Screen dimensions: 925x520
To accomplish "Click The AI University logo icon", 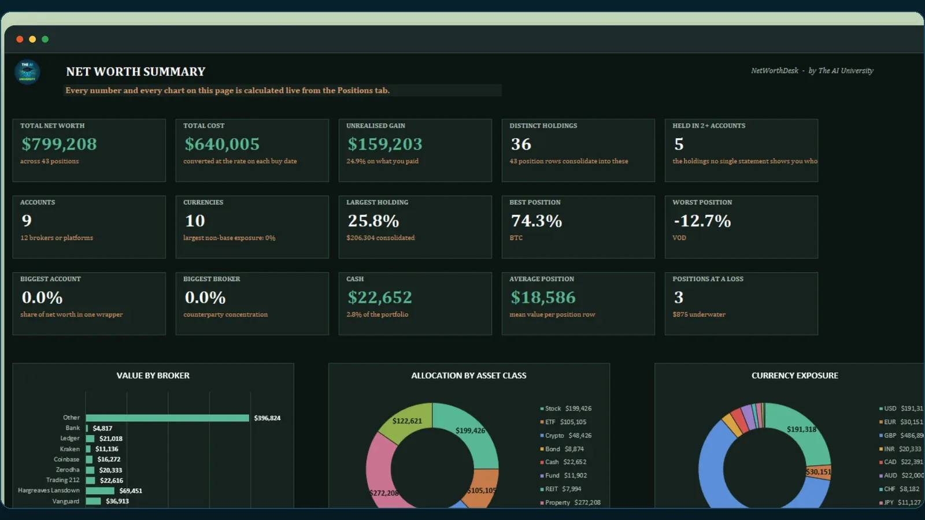I will click(27, 72).
